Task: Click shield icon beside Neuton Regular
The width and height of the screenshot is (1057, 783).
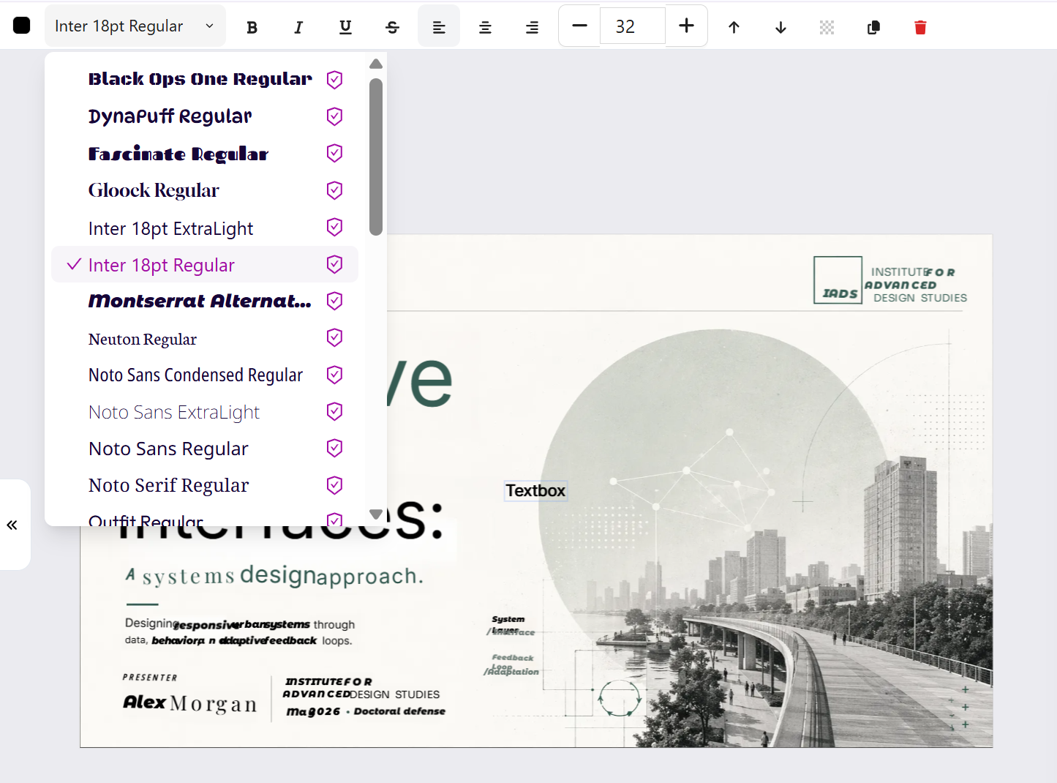Action: [334, 337]
